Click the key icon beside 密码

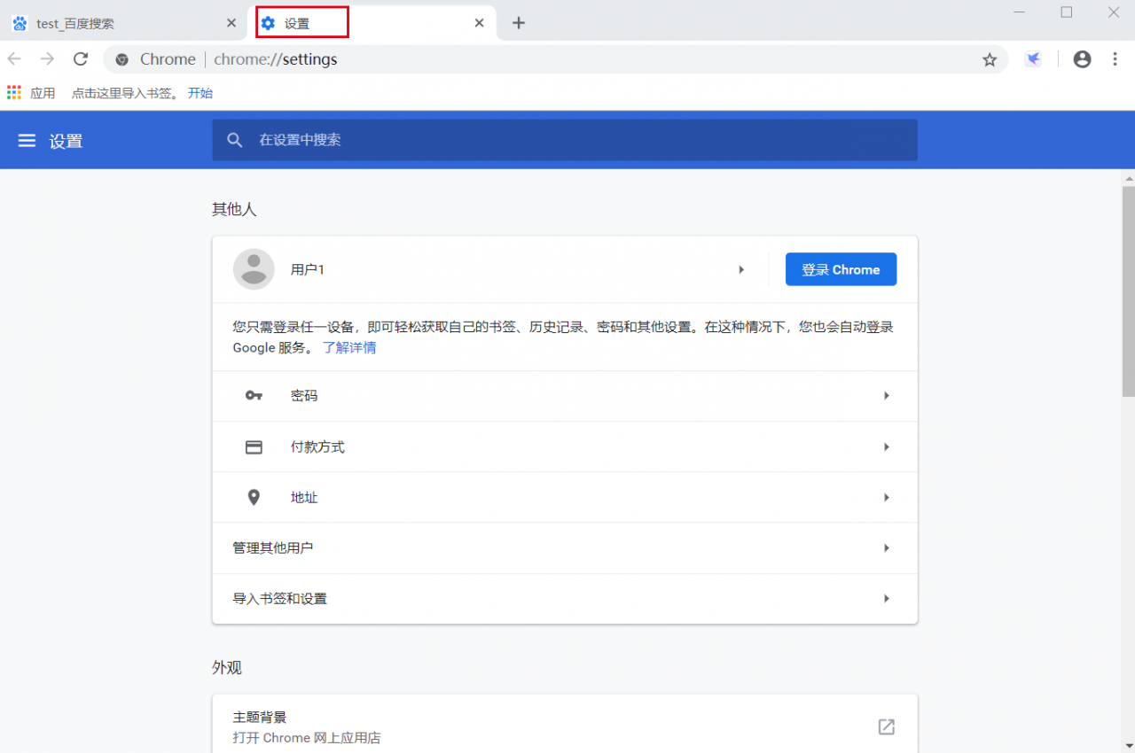[x=254, y=396]
